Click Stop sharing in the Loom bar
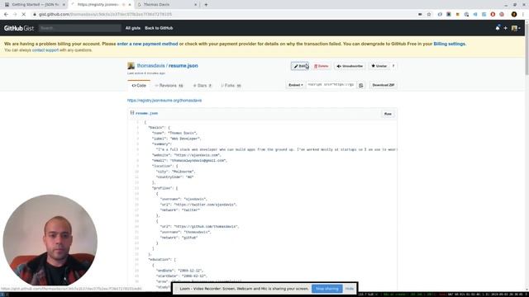 click(327, 289)
